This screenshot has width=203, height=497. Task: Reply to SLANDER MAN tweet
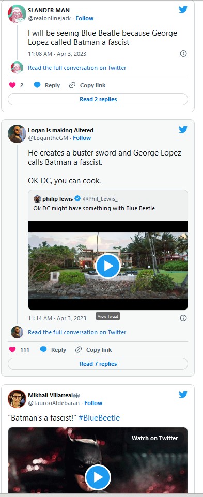coord(47,85)
